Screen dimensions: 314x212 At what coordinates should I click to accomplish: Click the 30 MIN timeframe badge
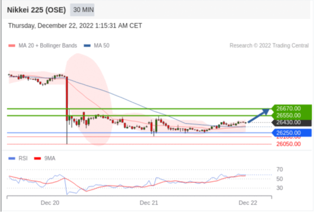point(82,10)
